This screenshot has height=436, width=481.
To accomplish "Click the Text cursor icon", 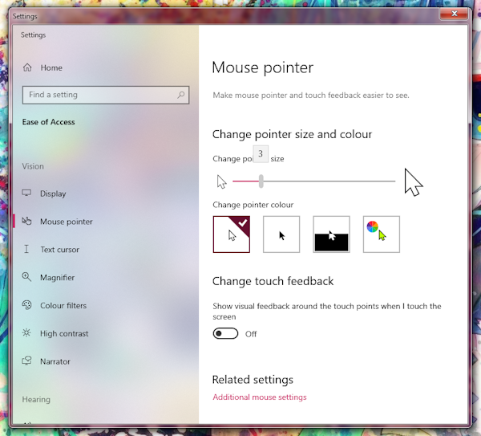I will point(27,250).
